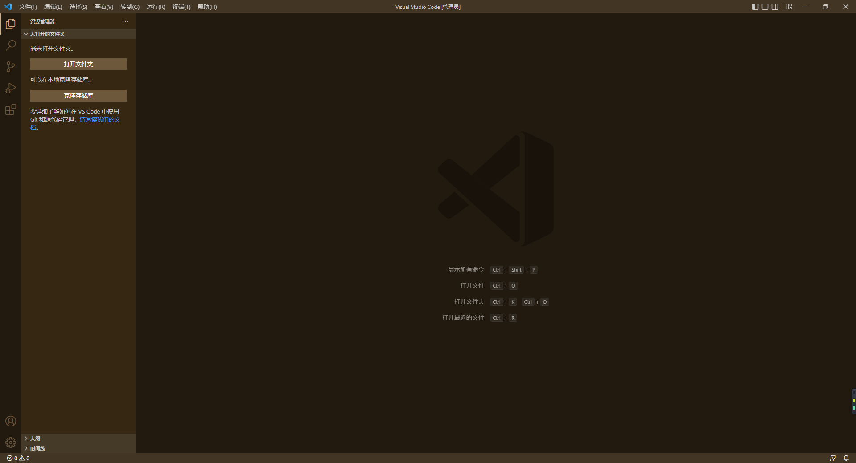Open the 文件(F) menu

(28, 7)
